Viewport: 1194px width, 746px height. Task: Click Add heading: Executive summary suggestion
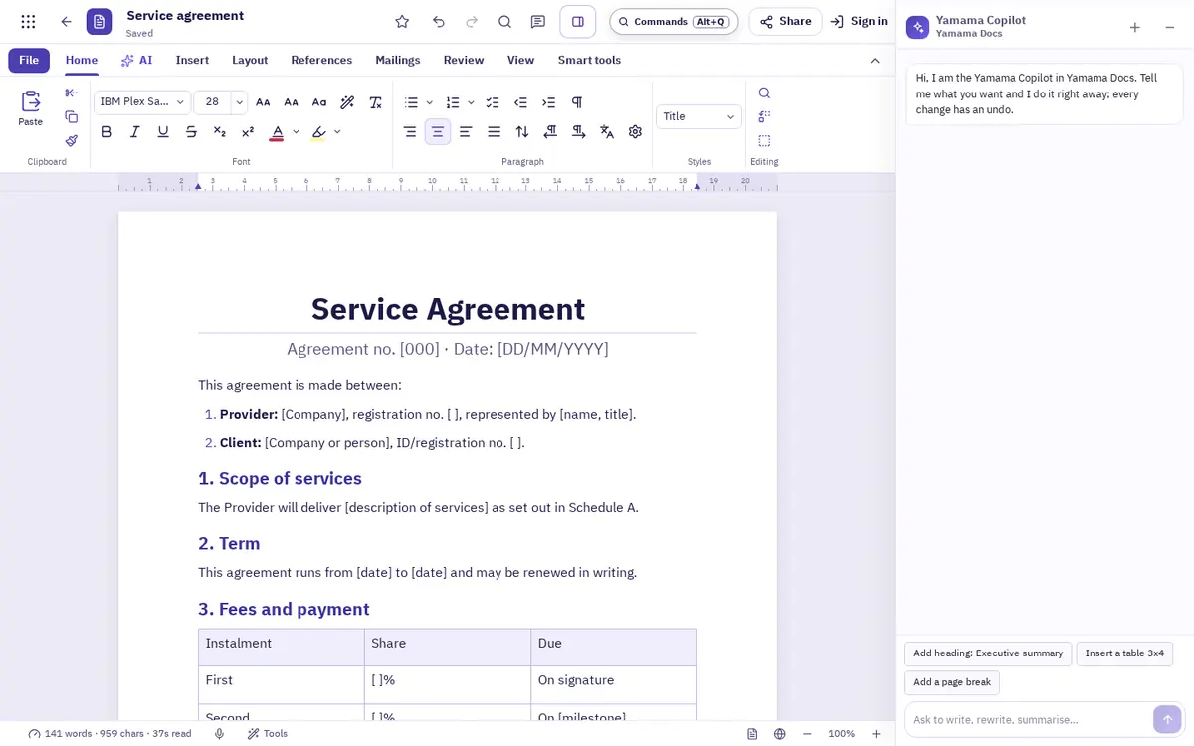988,653
